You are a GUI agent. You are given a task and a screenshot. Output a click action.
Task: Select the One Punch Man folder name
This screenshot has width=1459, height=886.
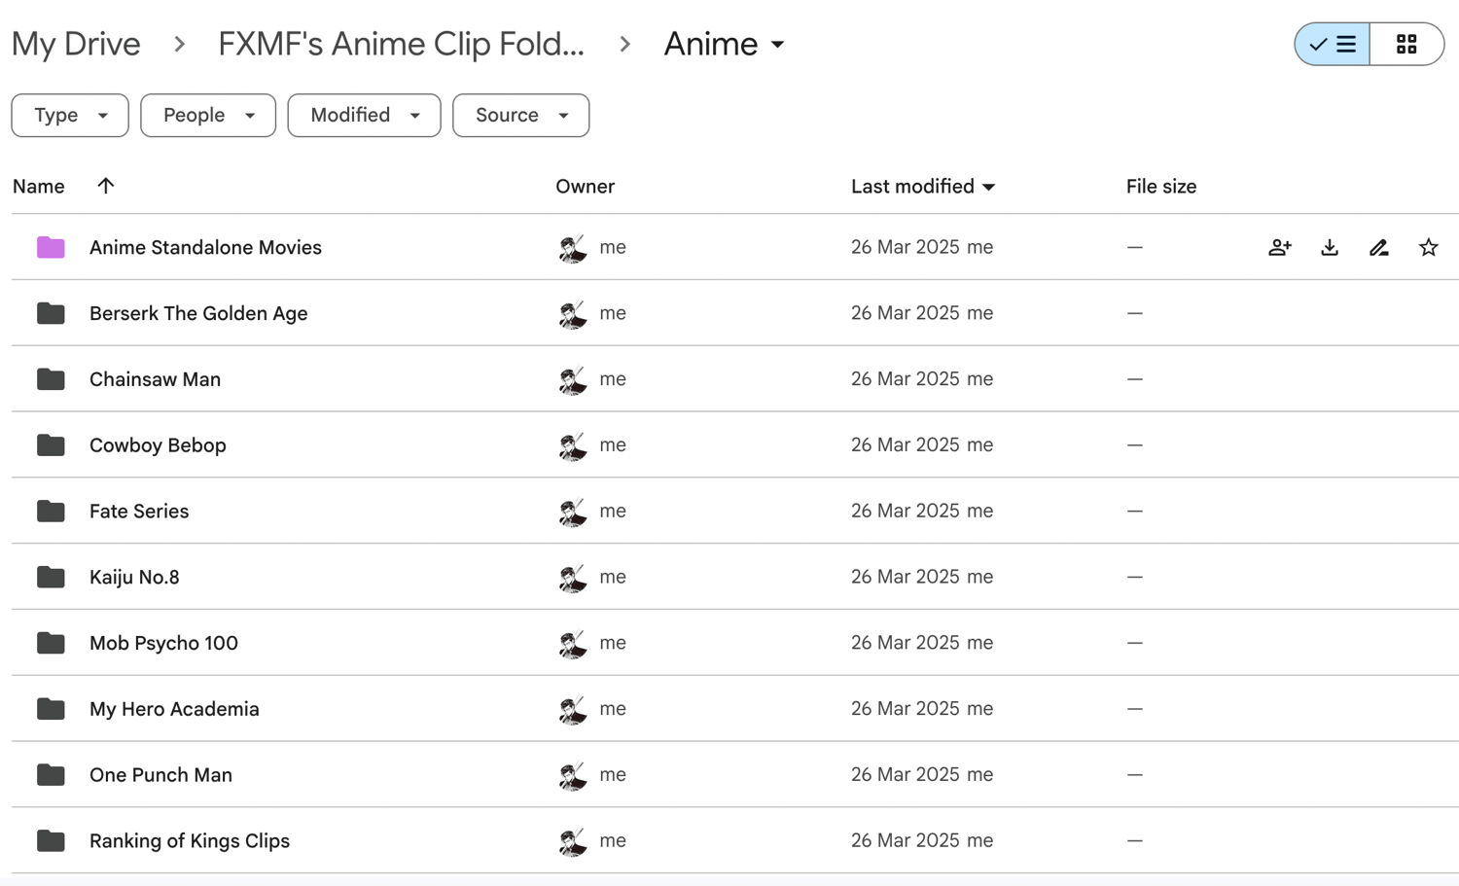160,775
